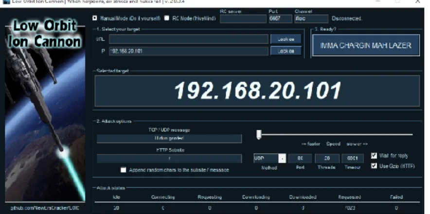Open the github.com/NewEraCracker/LOIC link

point(45,208)
